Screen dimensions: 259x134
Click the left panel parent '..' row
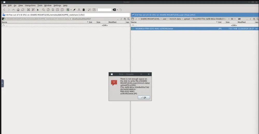point(66,25)
